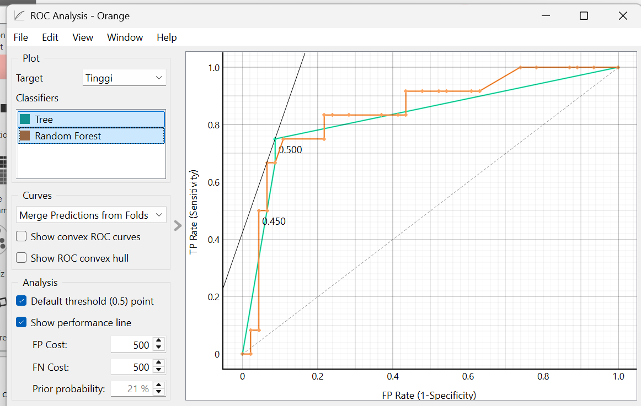Disable the Show performance line checkbox
Image resolution: width=641 pixels, height=406 pixels.
click(x=22, y=322)
